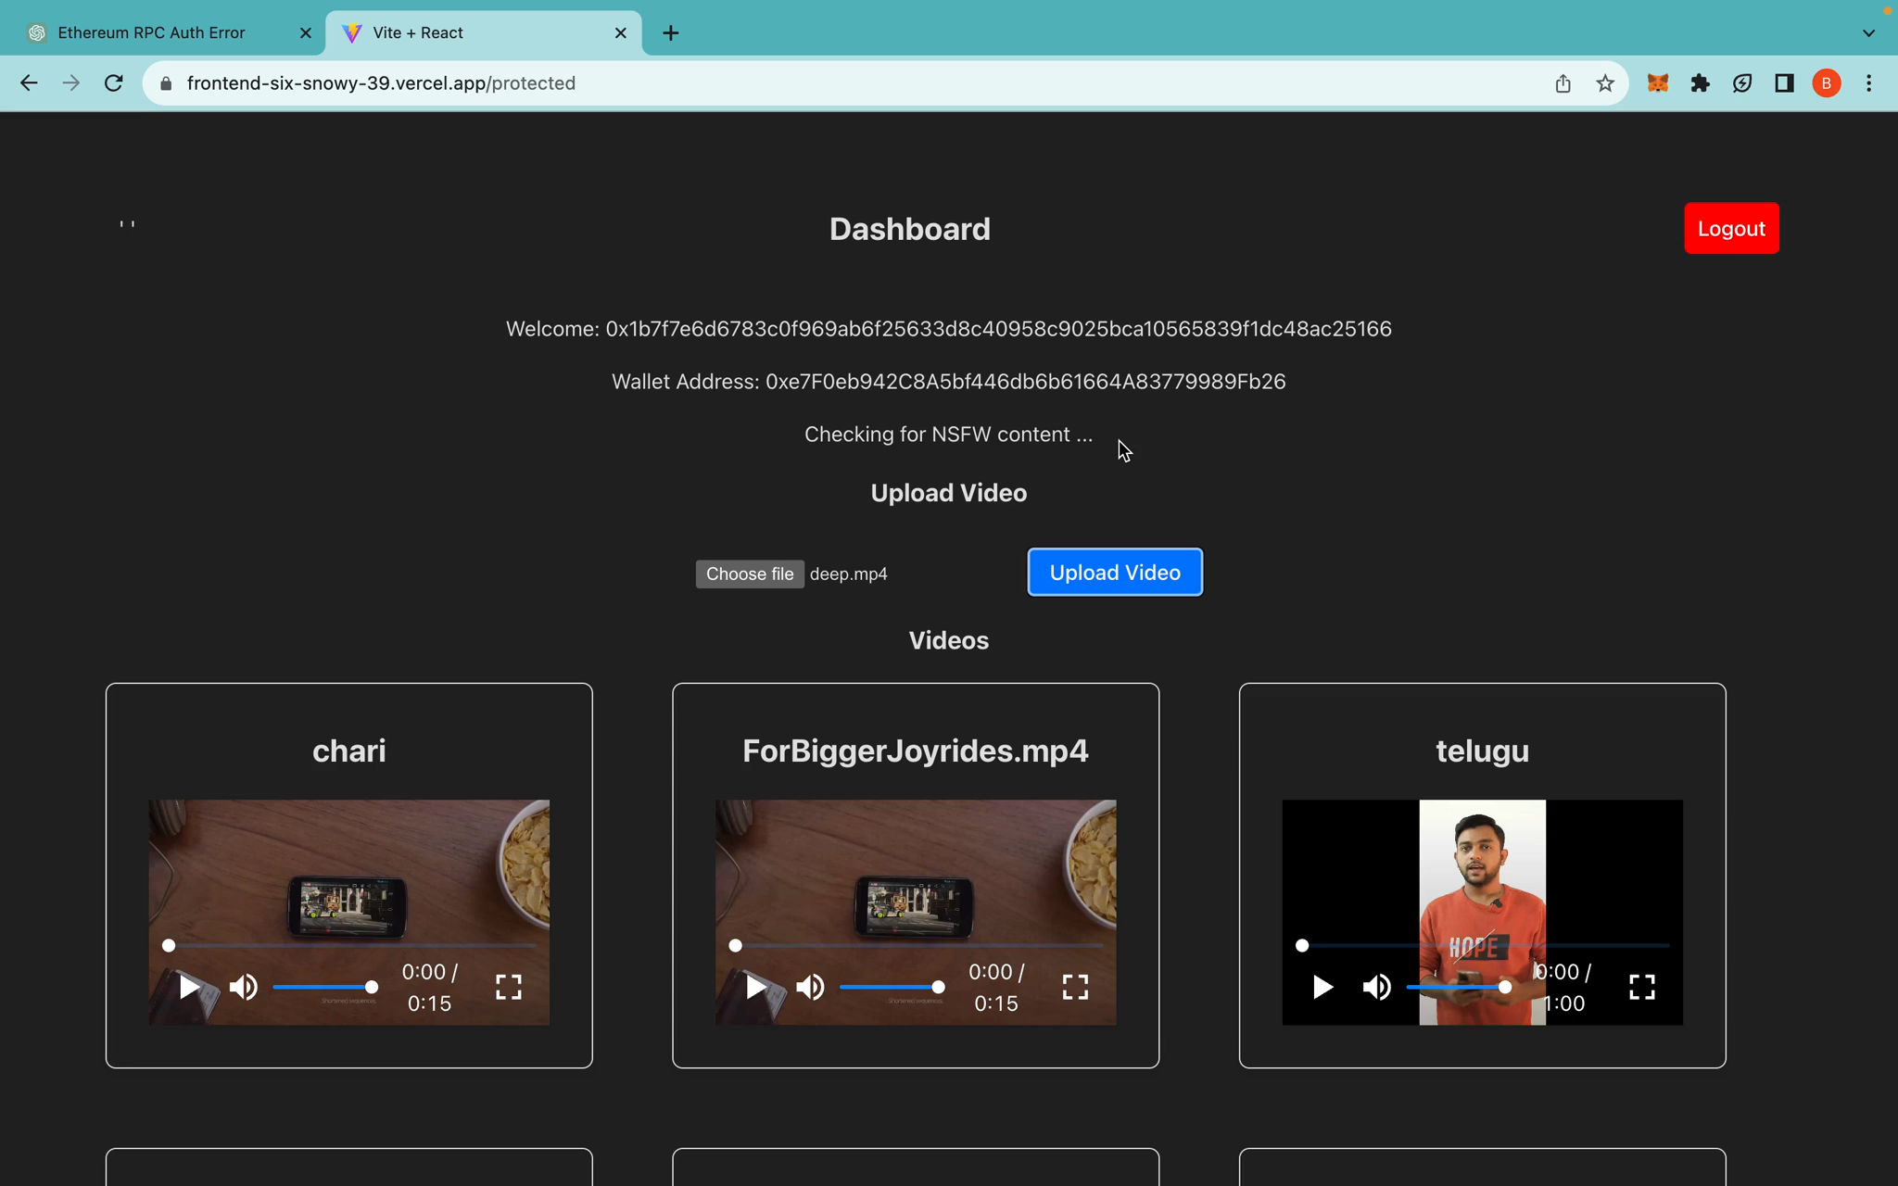Image resolution: width=1898 pixels, height=1186 pixels.
Task: Select the Vite + React tab
Action: point(482,33)
